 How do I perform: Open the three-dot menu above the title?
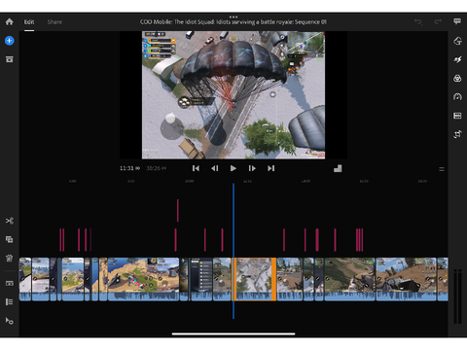coord(233,17)
